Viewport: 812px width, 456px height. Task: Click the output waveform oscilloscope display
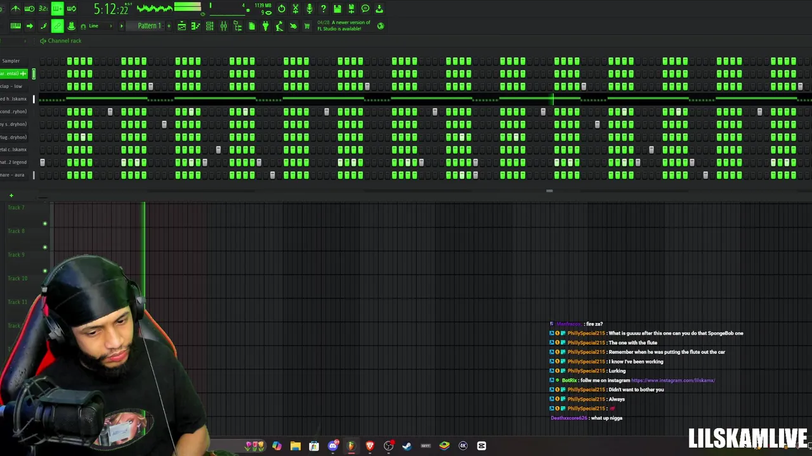pos(154,9)
